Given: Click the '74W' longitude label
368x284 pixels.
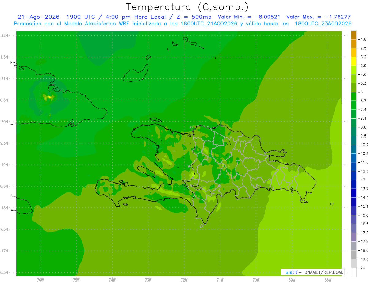Looking at the screenshot, I should (112, 280).
